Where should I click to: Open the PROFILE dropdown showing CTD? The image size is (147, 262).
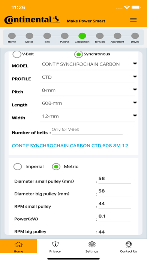click(x=88, y=78)
